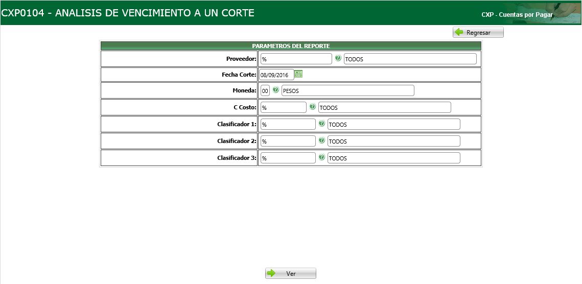Screen dimensions: 582x284
Task: Focus the Clasificador 2 description field
Action: tap(394, 141)
